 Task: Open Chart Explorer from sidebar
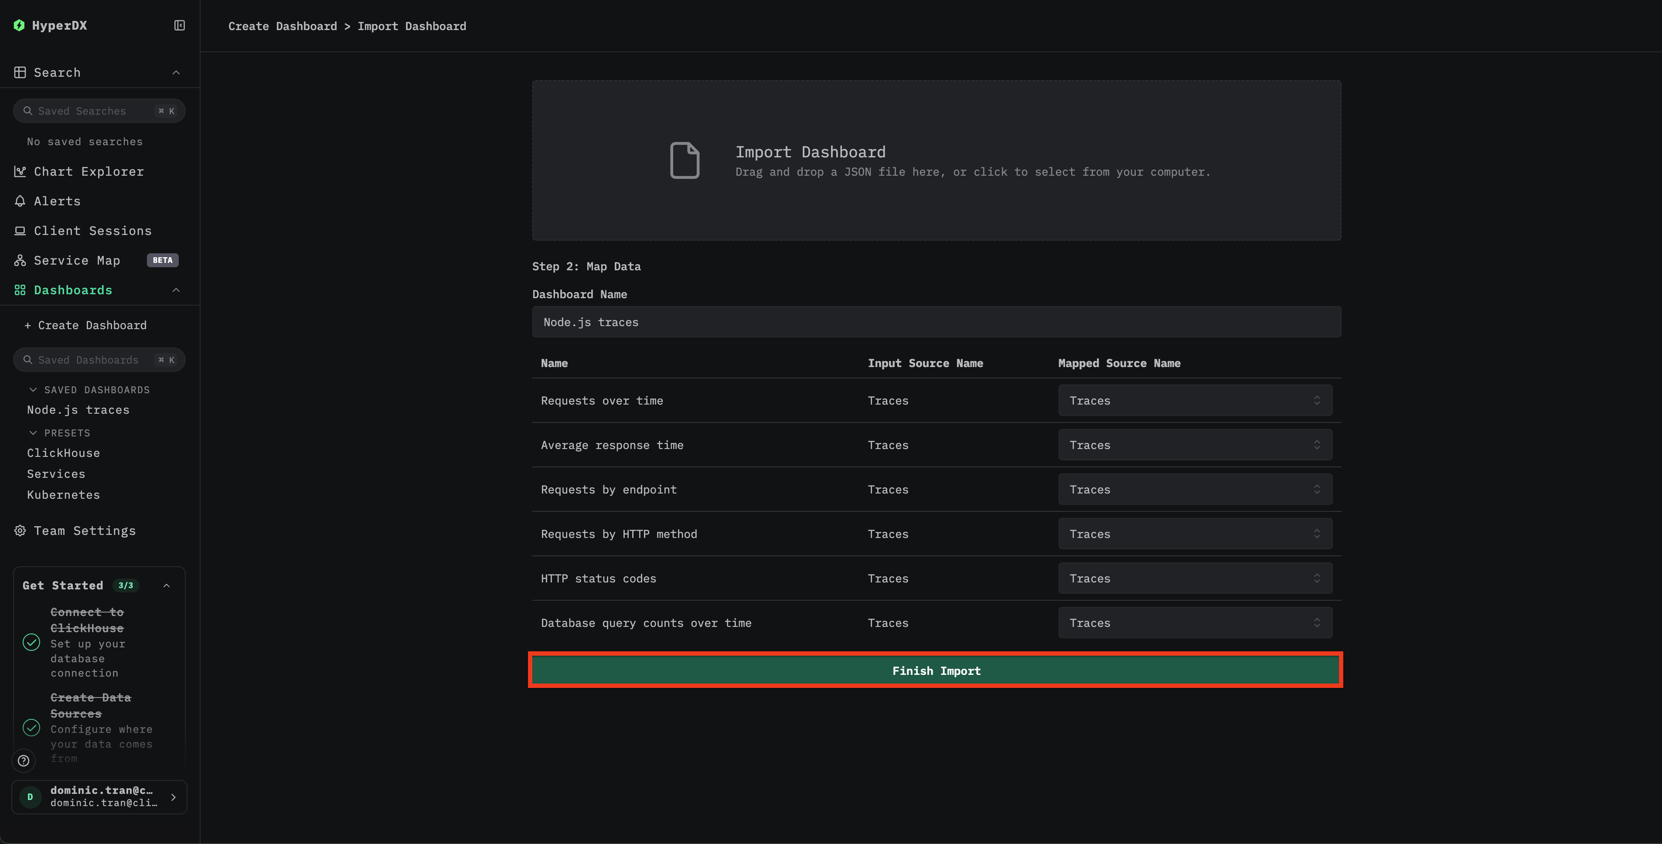pos(89,172)
